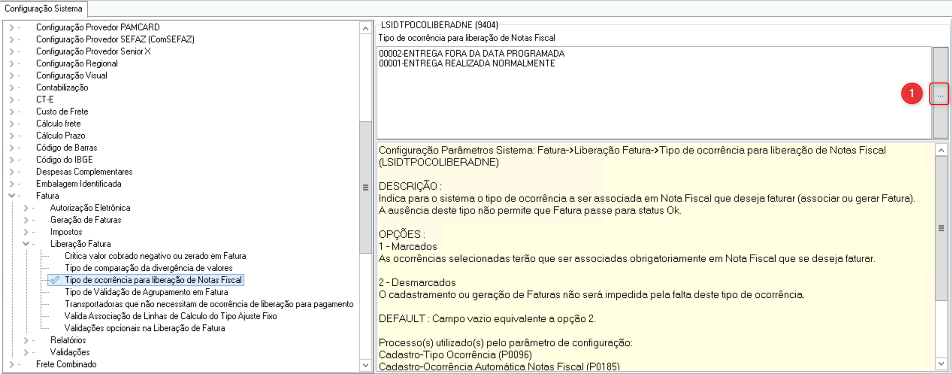Click description panel scroll up arrow
This screenshot has height=374, width=952.
[x=941, y=150]
